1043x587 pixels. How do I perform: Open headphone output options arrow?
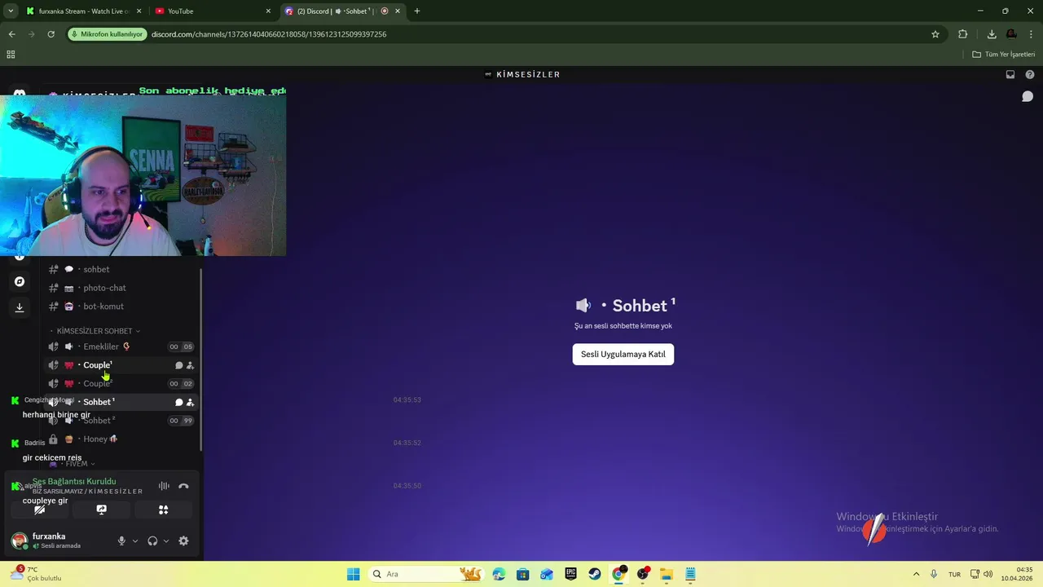[166, 541]
